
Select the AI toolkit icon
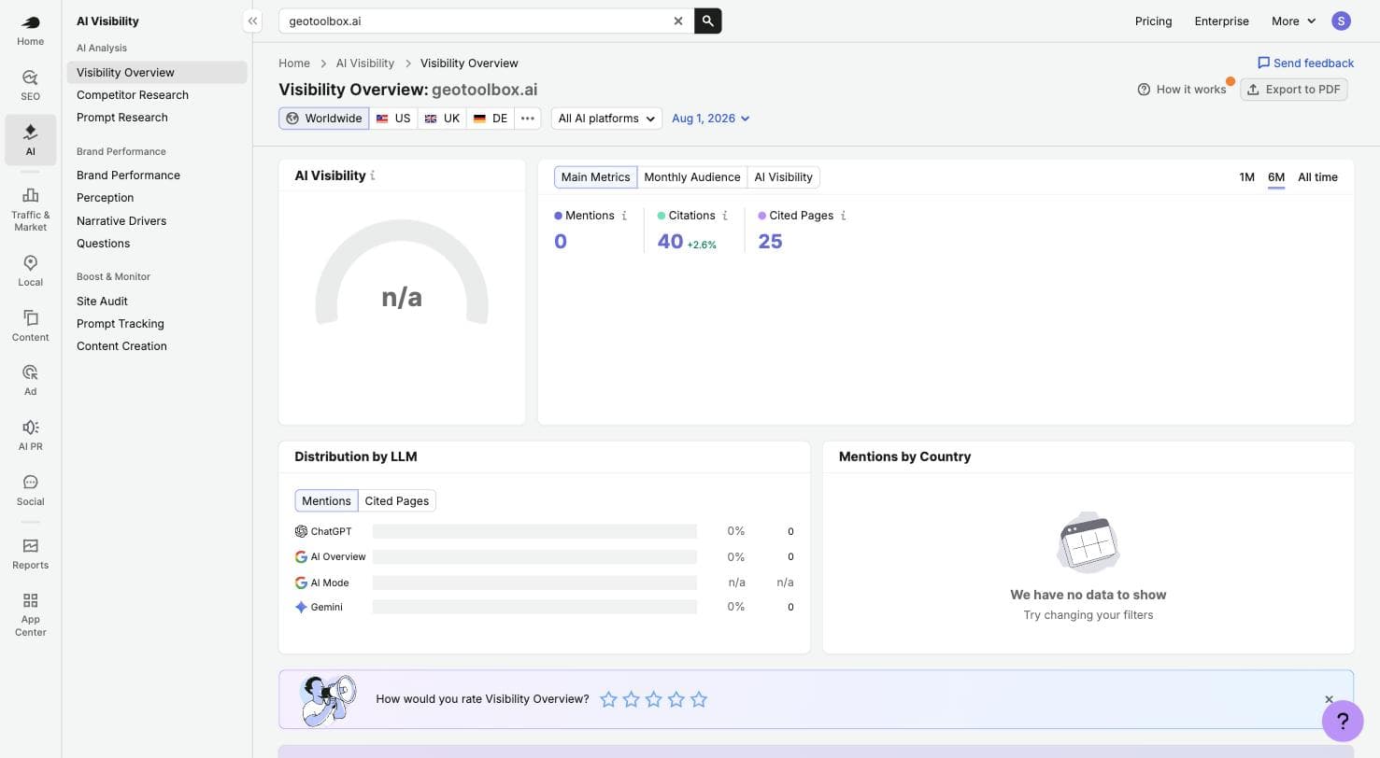point(30,132)
